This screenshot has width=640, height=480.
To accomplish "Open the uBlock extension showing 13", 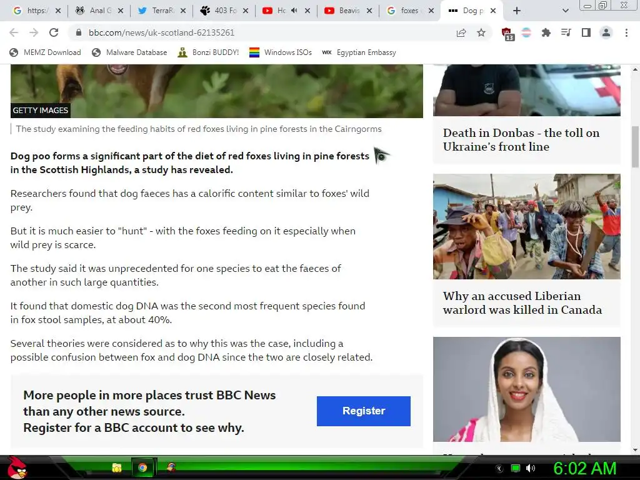I will pyautogui.click(x=507, y=34).
